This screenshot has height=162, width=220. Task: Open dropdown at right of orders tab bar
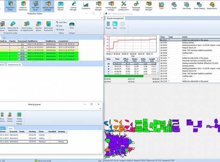click(x=101, y=38)
